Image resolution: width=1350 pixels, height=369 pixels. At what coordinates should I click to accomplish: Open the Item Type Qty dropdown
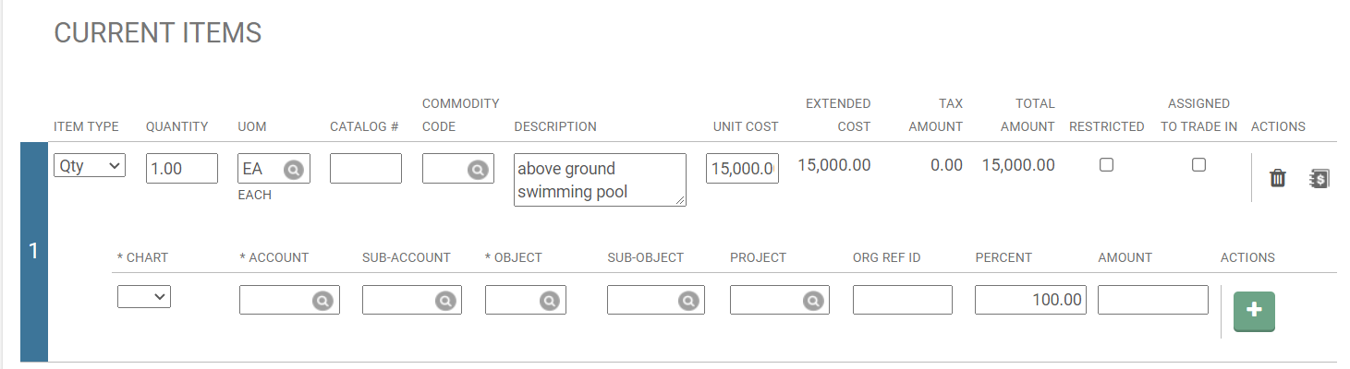[90, 166]
